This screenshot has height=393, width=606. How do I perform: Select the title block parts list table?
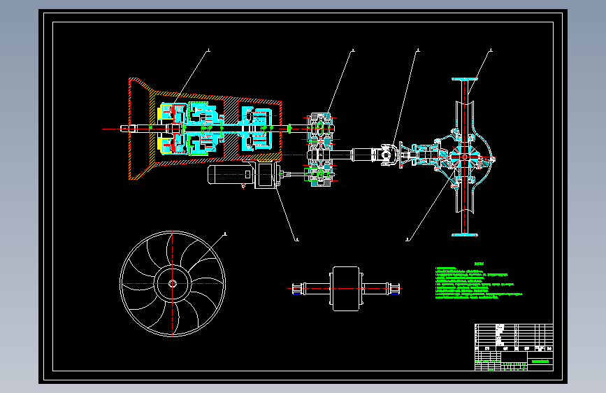[x=514, y=338]
